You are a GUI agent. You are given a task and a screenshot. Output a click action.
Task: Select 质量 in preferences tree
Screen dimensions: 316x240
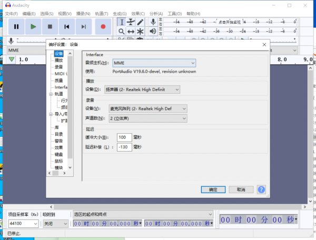[x=58, y=81]
